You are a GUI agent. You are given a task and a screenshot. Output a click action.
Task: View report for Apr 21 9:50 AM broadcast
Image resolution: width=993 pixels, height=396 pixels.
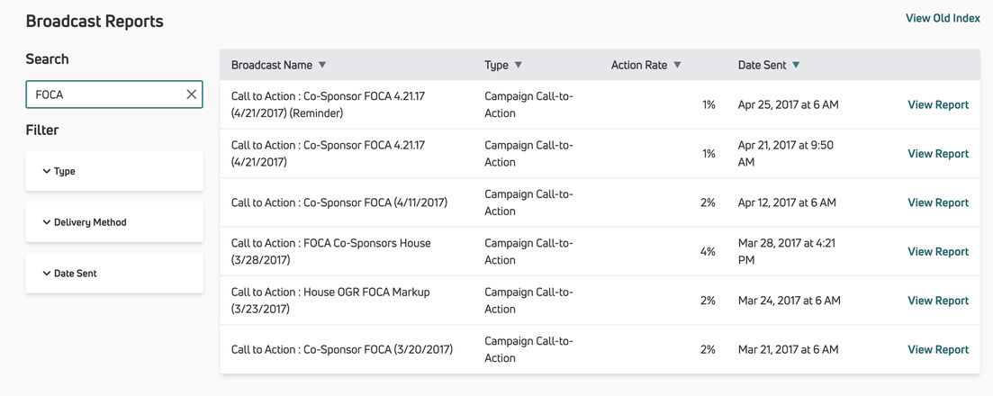(x=937, y=154)
